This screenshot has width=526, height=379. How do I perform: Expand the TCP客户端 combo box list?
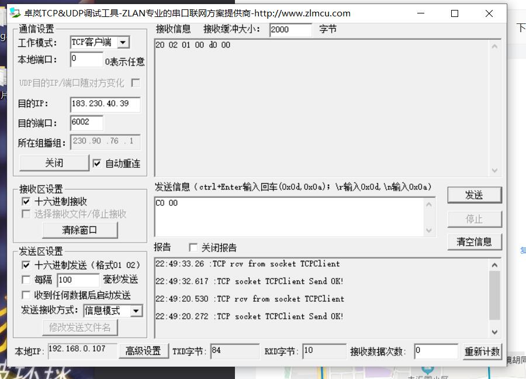point(122,42)
